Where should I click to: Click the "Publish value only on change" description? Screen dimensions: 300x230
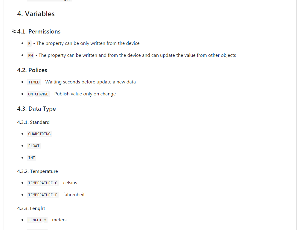85,94
